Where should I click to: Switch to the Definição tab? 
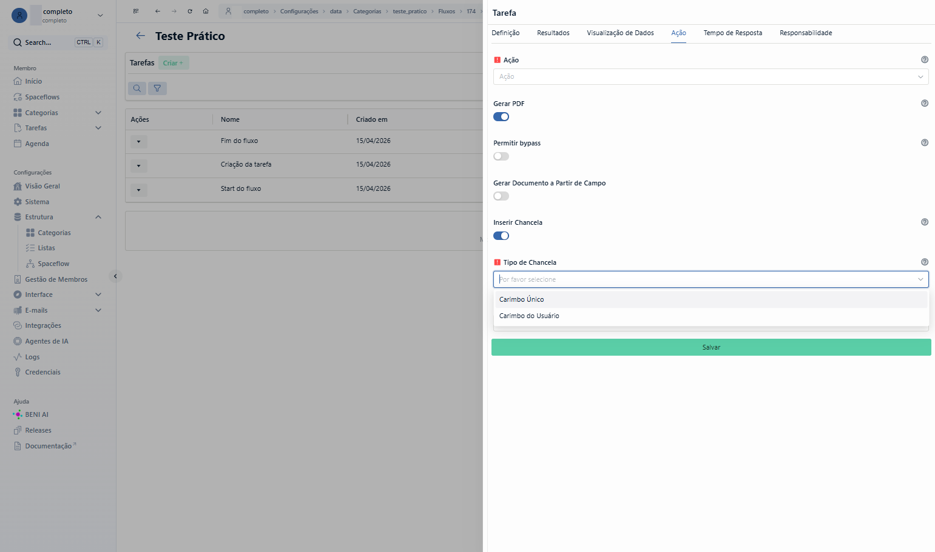pyautogui.click(x=505, y=33)
